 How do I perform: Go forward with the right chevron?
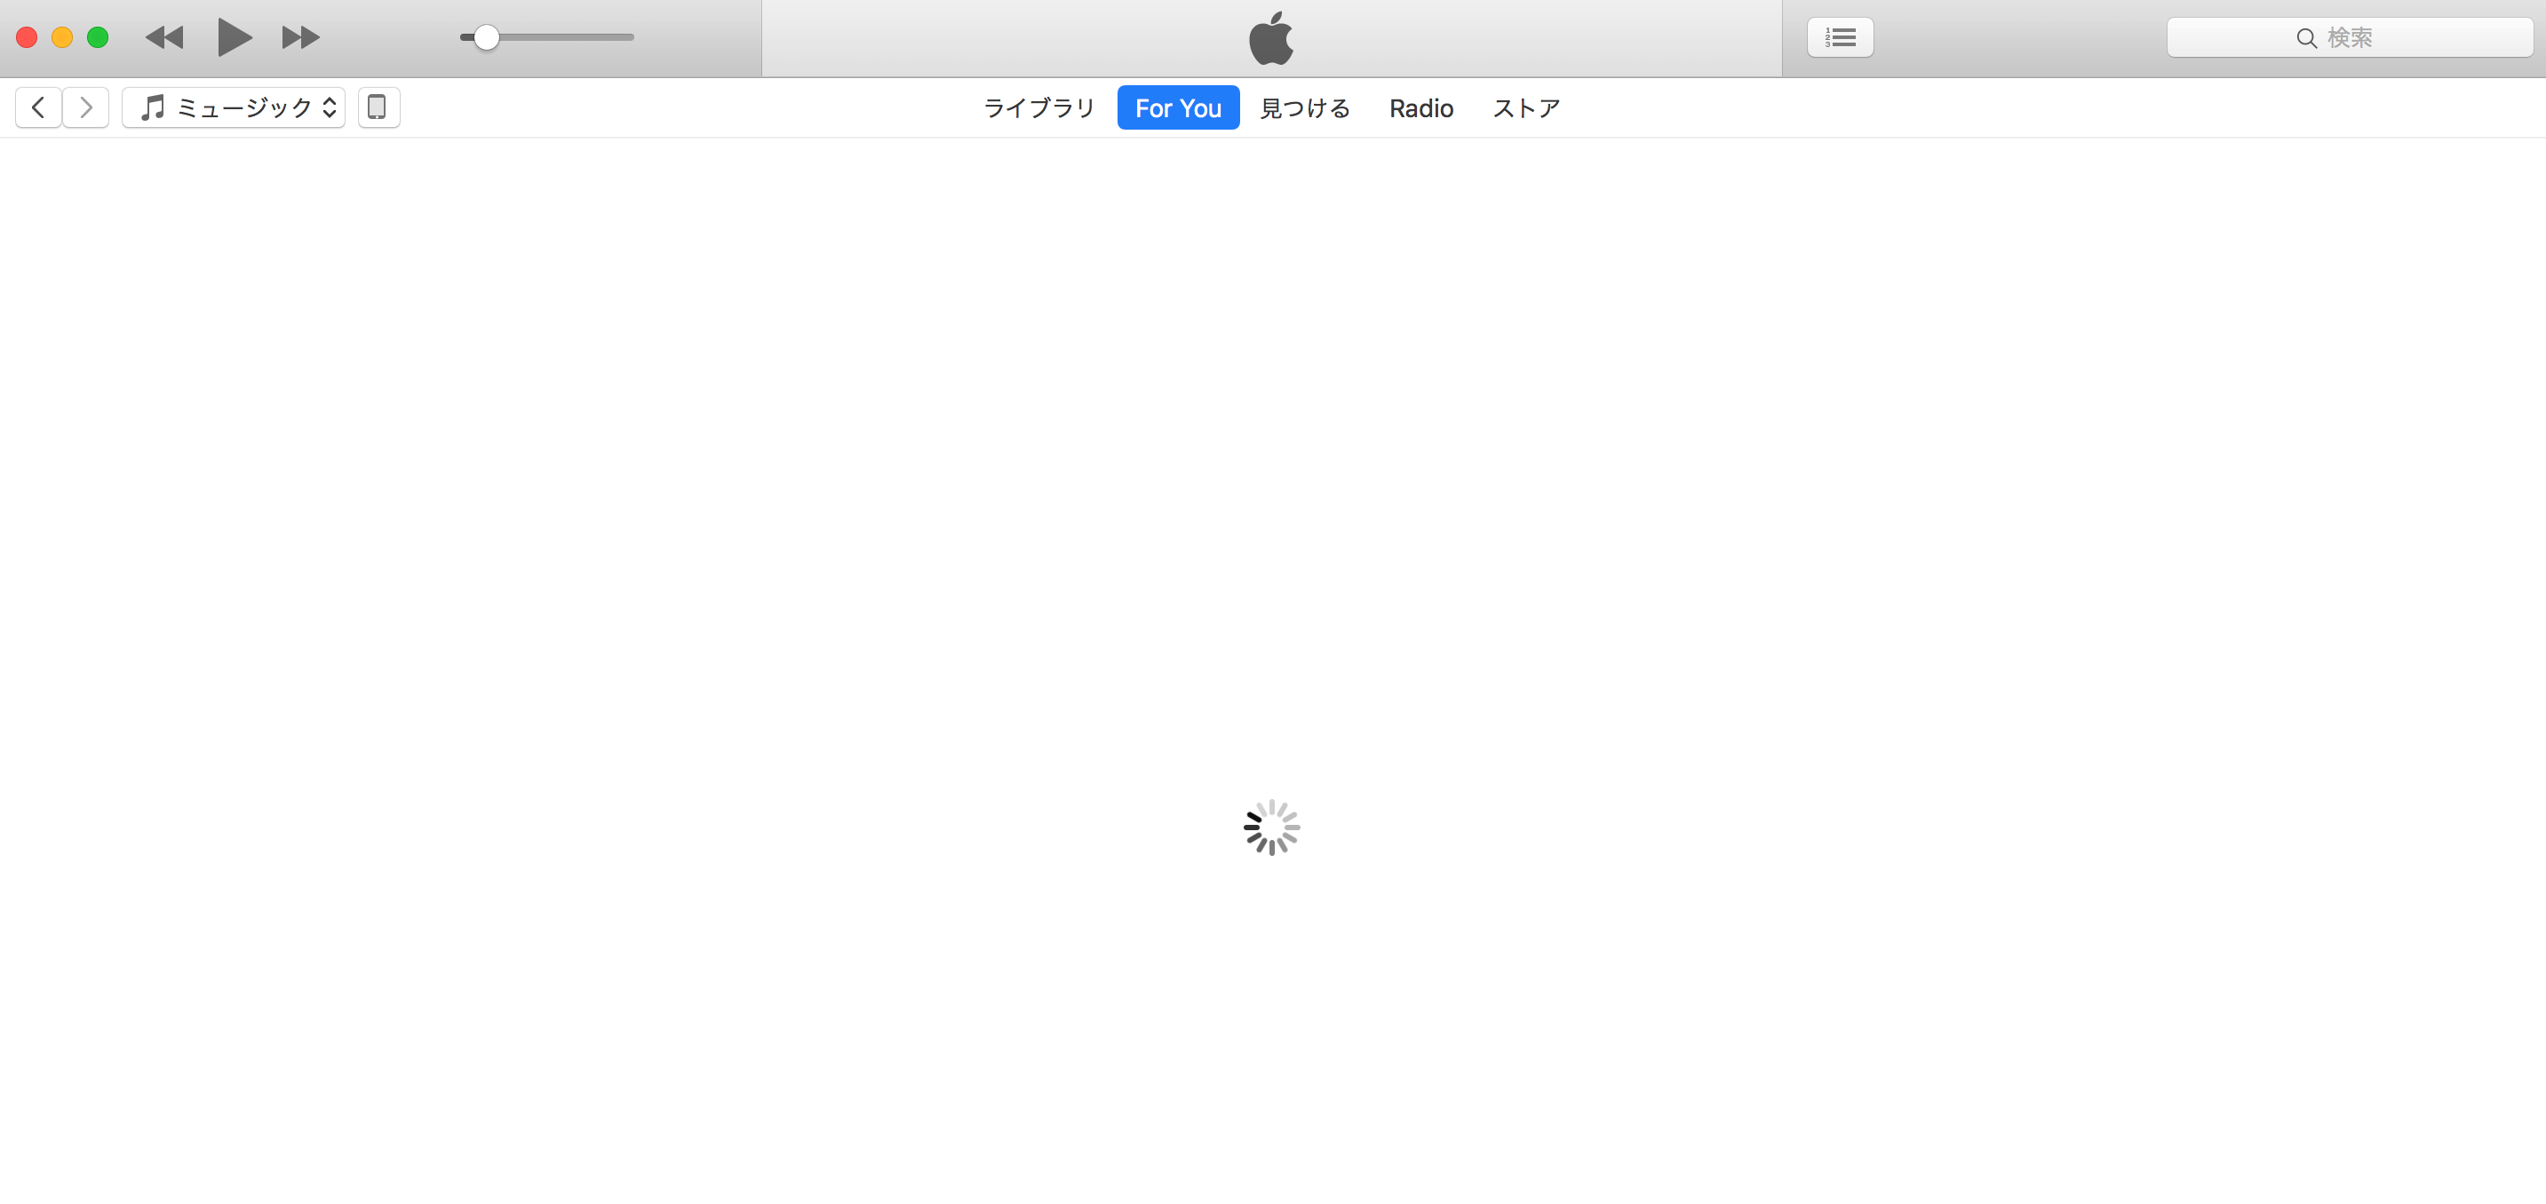click(86, 107)
